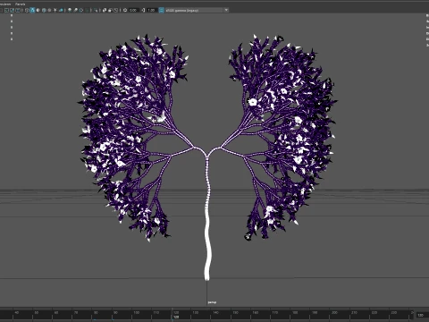
Task: Click the isolate select icon
Action: click(x=96, y=10)
